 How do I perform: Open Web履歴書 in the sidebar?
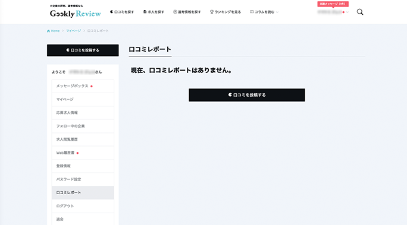click(83, 153)
